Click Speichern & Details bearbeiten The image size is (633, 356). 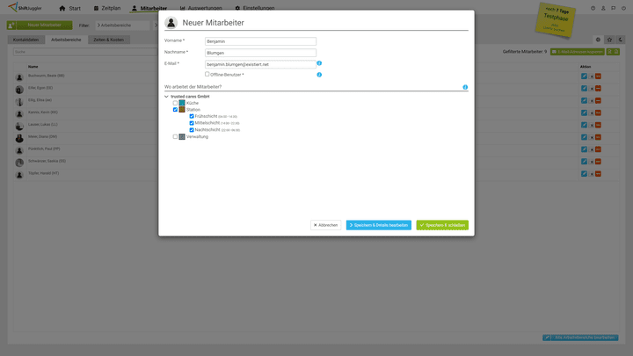pyautogui.click(x=378, y=225)
